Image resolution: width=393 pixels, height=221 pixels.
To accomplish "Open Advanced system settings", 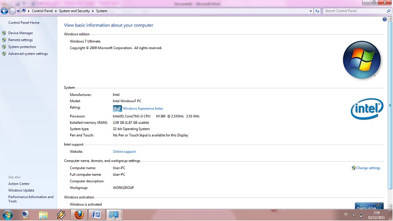I will (x=28, y=54).
